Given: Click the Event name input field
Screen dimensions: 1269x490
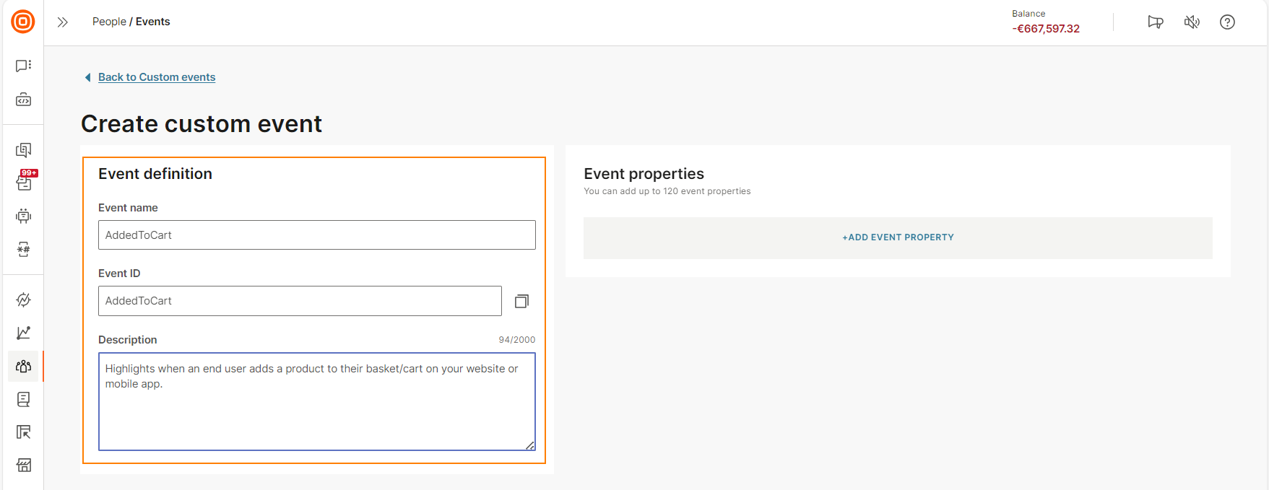Looking at the screenshot, I should [316, 235].
